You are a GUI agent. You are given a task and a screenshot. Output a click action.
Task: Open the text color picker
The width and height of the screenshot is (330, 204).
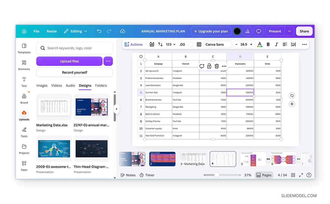260,44
